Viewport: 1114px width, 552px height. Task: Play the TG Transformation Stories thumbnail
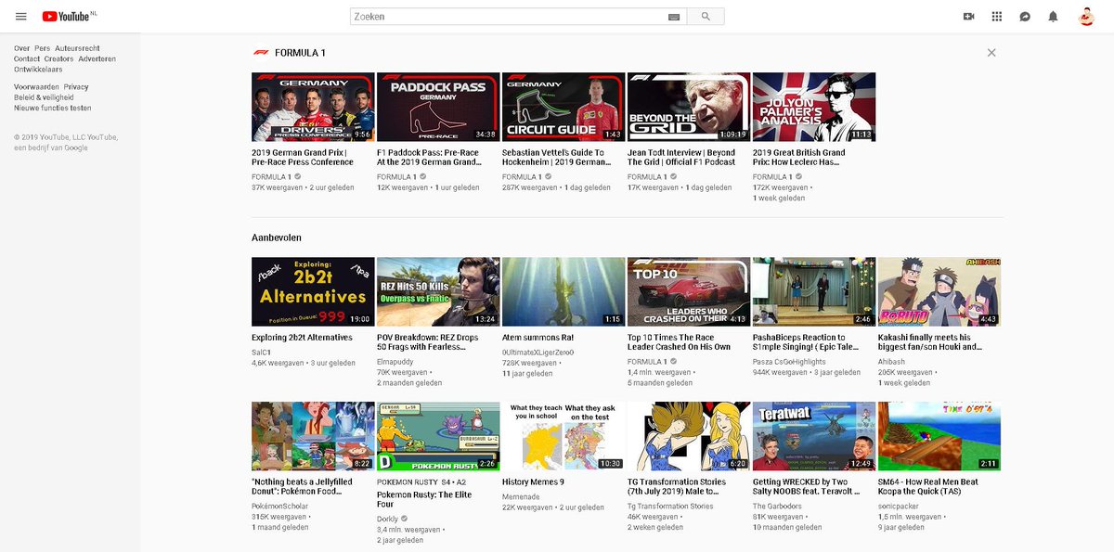tap(689, 436)
